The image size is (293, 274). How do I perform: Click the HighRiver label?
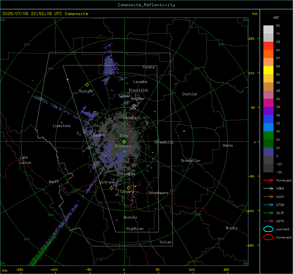135,229
